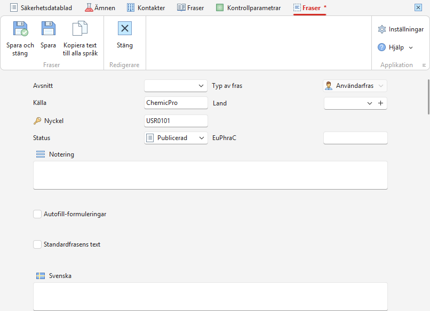Copy text to all languages icon
The width and height of the screenshot is (430, 311).
point(80,28)
